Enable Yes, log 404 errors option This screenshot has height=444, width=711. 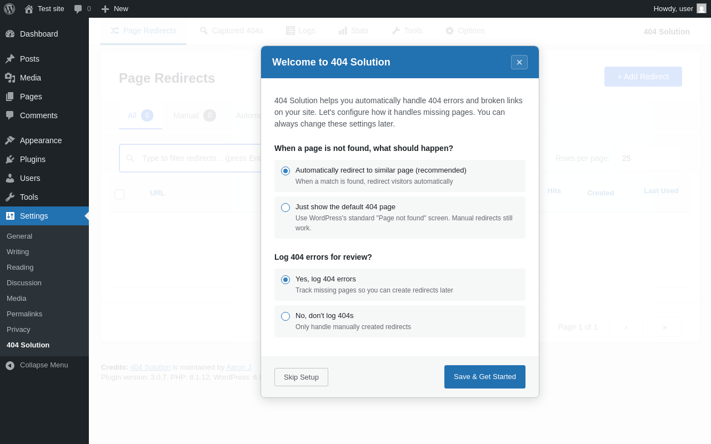click(x=286, y=280)
